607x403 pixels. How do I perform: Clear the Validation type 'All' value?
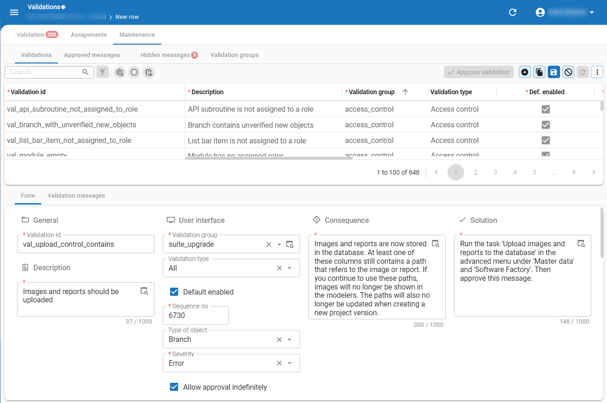pos(279,268)
